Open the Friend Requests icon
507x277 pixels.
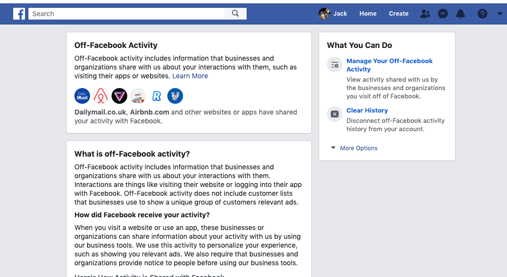pyautogui.click(x=425, y=14)
